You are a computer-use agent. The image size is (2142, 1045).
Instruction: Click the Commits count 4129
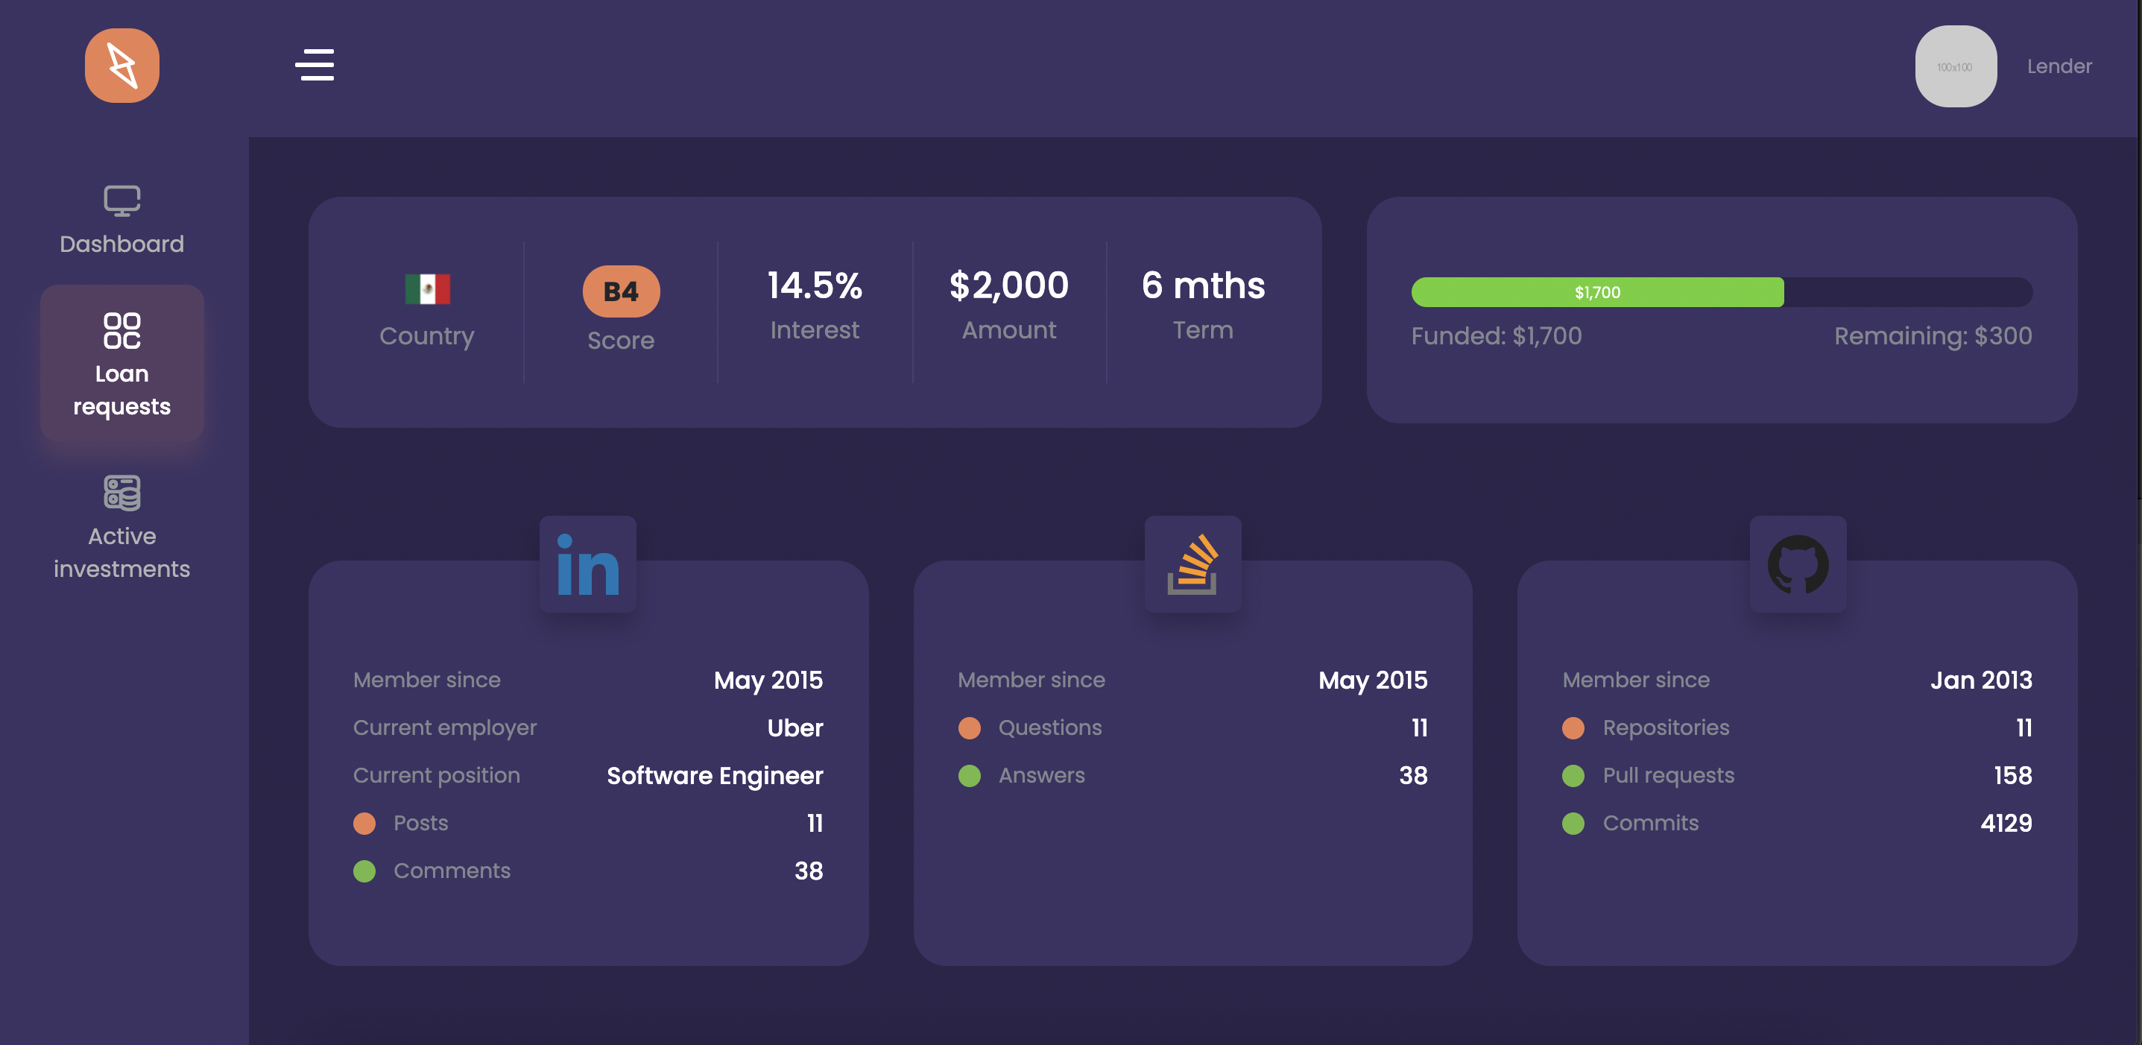point(2006,823)
